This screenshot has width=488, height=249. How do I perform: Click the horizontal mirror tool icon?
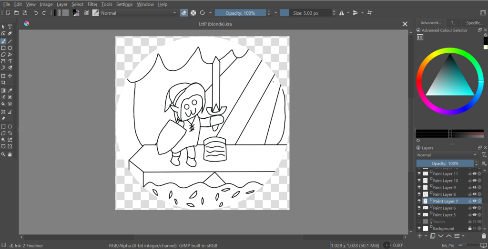click(341, 13)
